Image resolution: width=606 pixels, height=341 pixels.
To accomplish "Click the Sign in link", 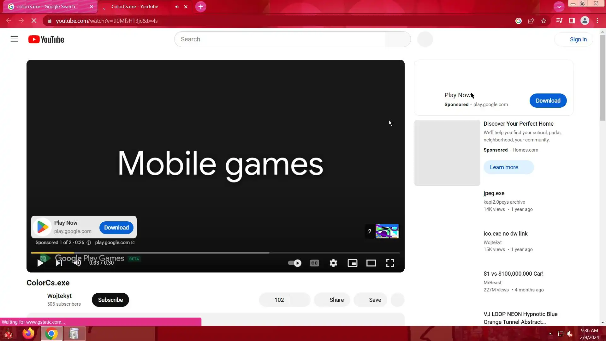I will click(578, 39).
